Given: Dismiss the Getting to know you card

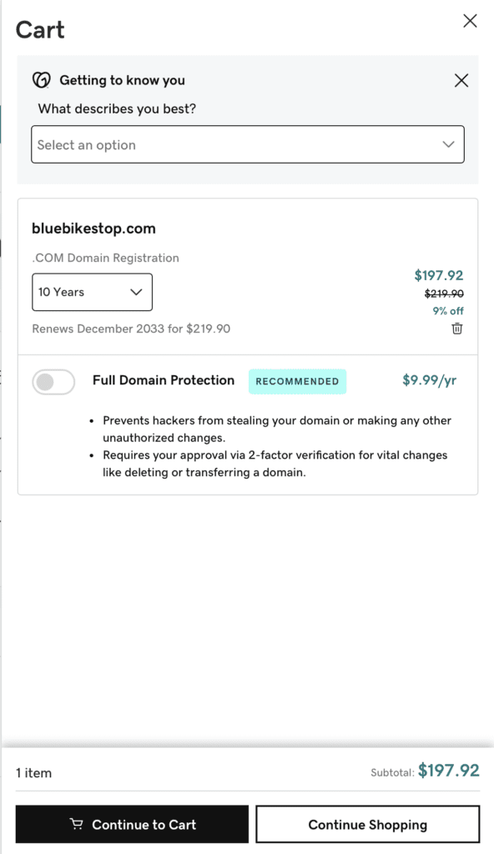Looking at the screenshot, I should (x=461, y=81).
